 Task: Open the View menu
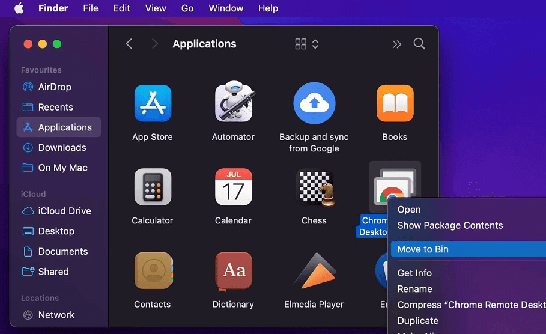tap(156, 8)
